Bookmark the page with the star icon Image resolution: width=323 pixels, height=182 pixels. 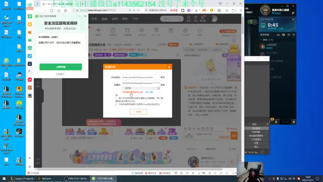point(65,11)
